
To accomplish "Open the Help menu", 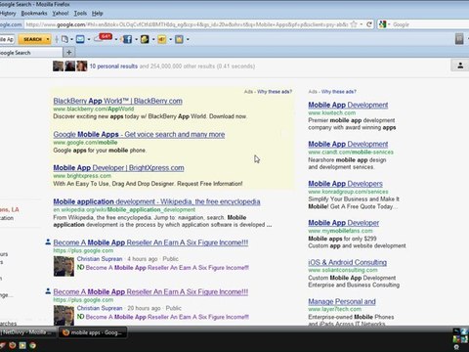I will [x=97, y=14].
